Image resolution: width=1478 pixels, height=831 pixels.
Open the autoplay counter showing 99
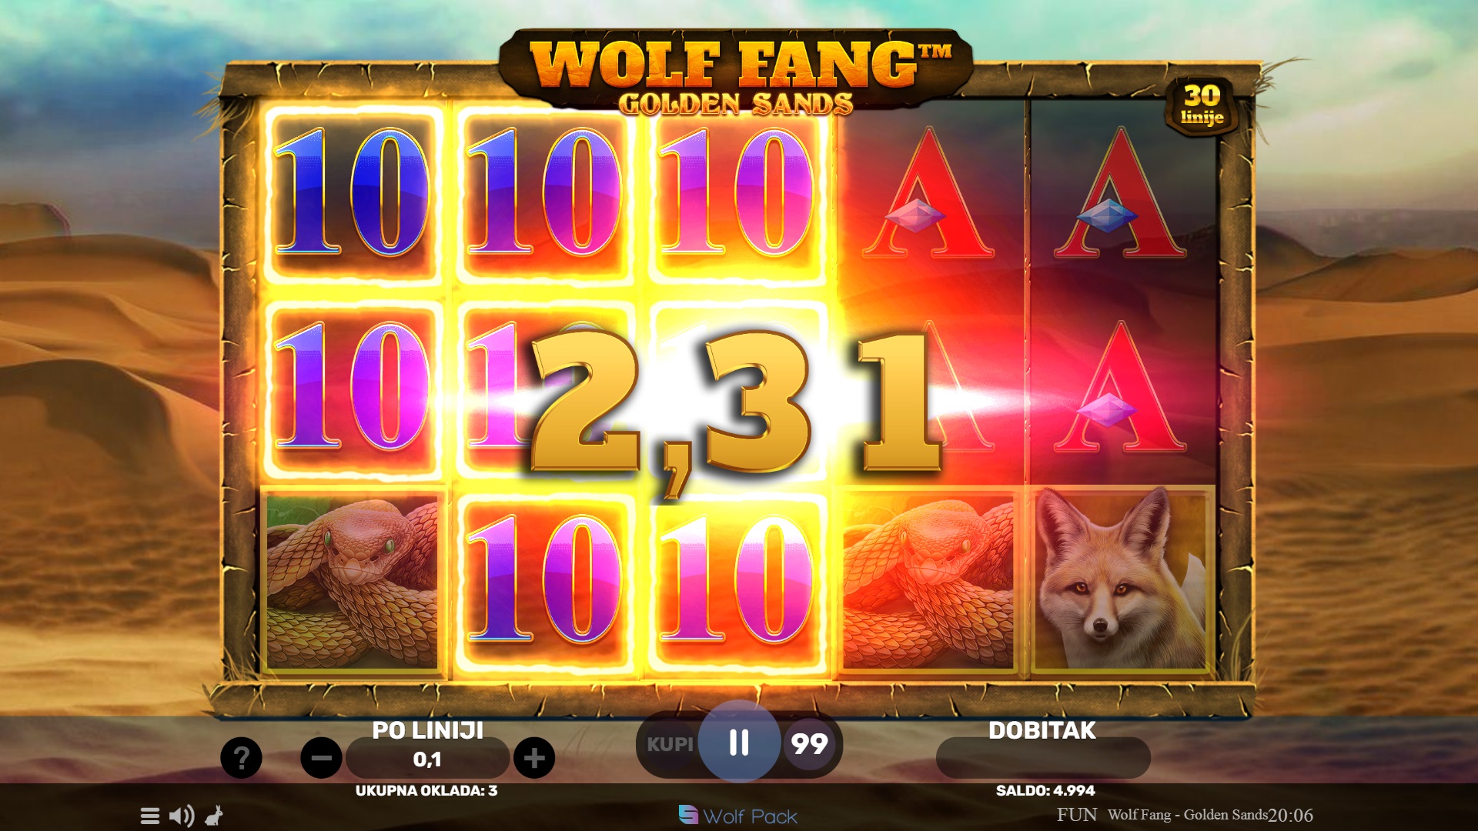[x=809, y=744]
